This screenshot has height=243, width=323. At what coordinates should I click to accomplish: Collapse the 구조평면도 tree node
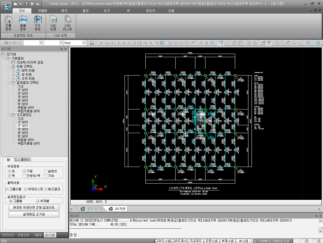8,115
